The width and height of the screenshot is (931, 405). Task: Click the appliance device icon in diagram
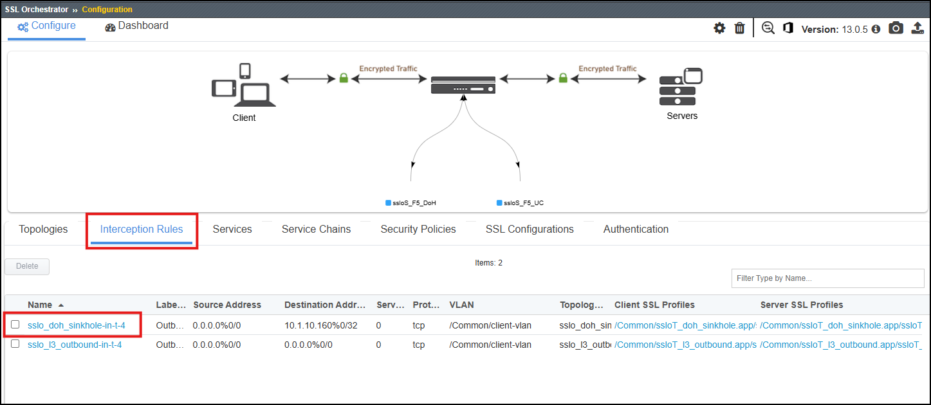click(x=463, y=85)
